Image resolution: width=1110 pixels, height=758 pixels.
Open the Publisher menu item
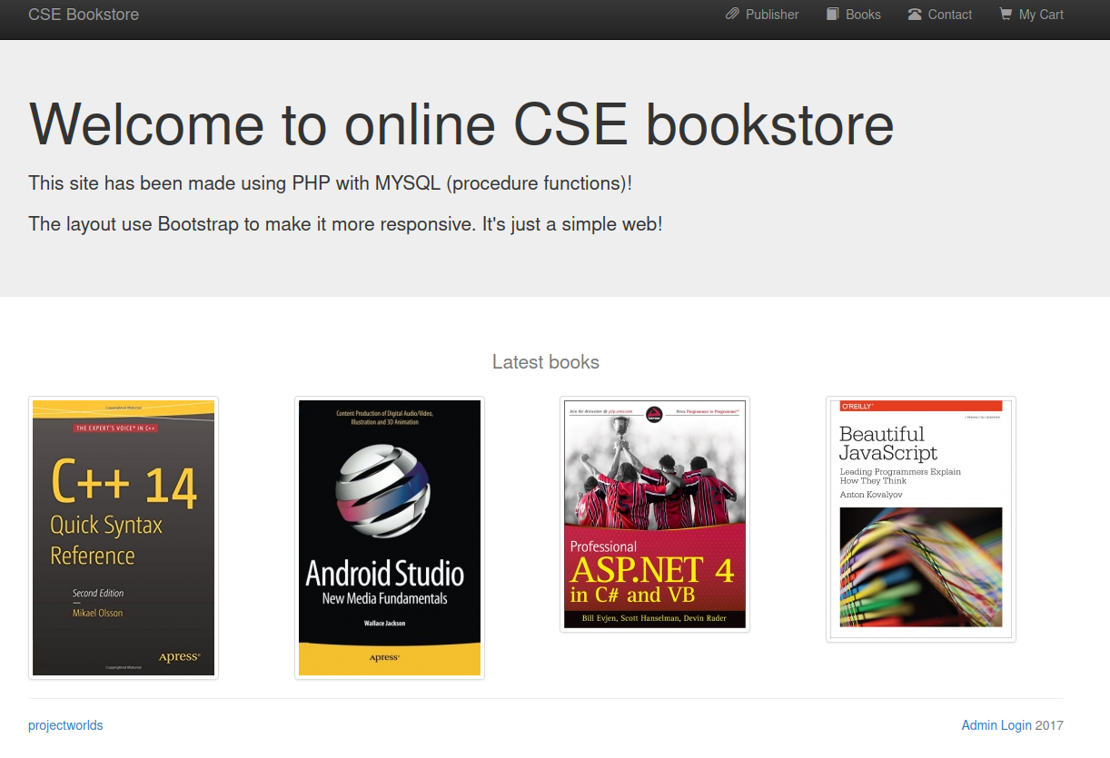click(771, 15)
